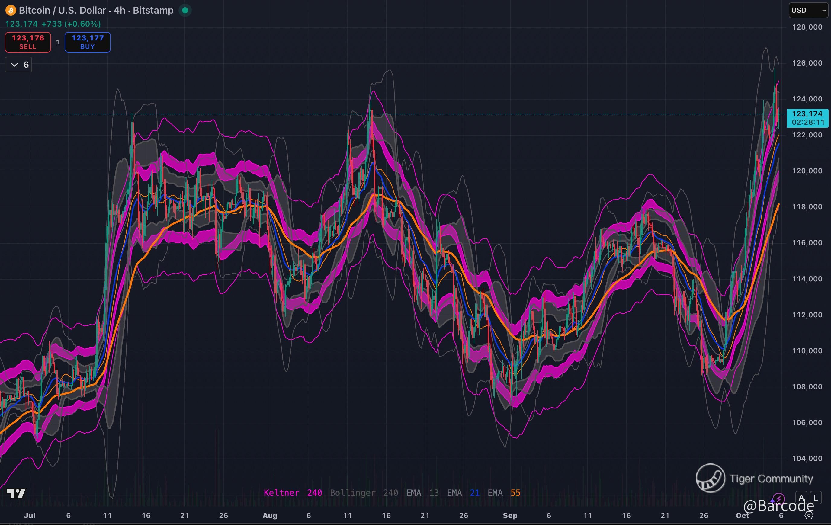Toggle auto scale A button
831x525 pixels.
[801, 498]
